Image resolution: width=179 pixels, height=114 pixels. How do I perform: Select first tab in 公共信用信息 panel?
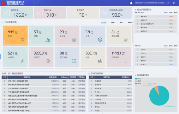point(104,22)
